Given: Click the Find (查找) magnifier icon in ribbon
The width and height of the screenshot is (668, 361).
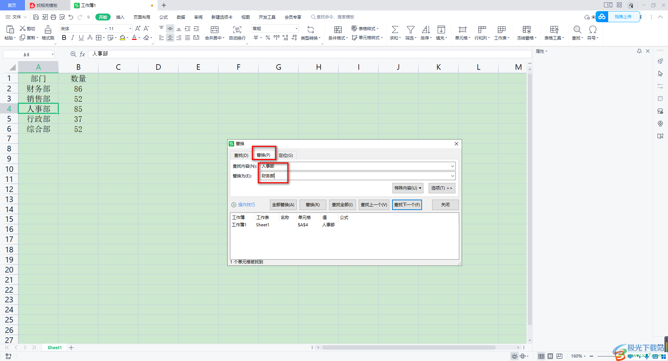Looking at the screenshot, I should [577, 30].
